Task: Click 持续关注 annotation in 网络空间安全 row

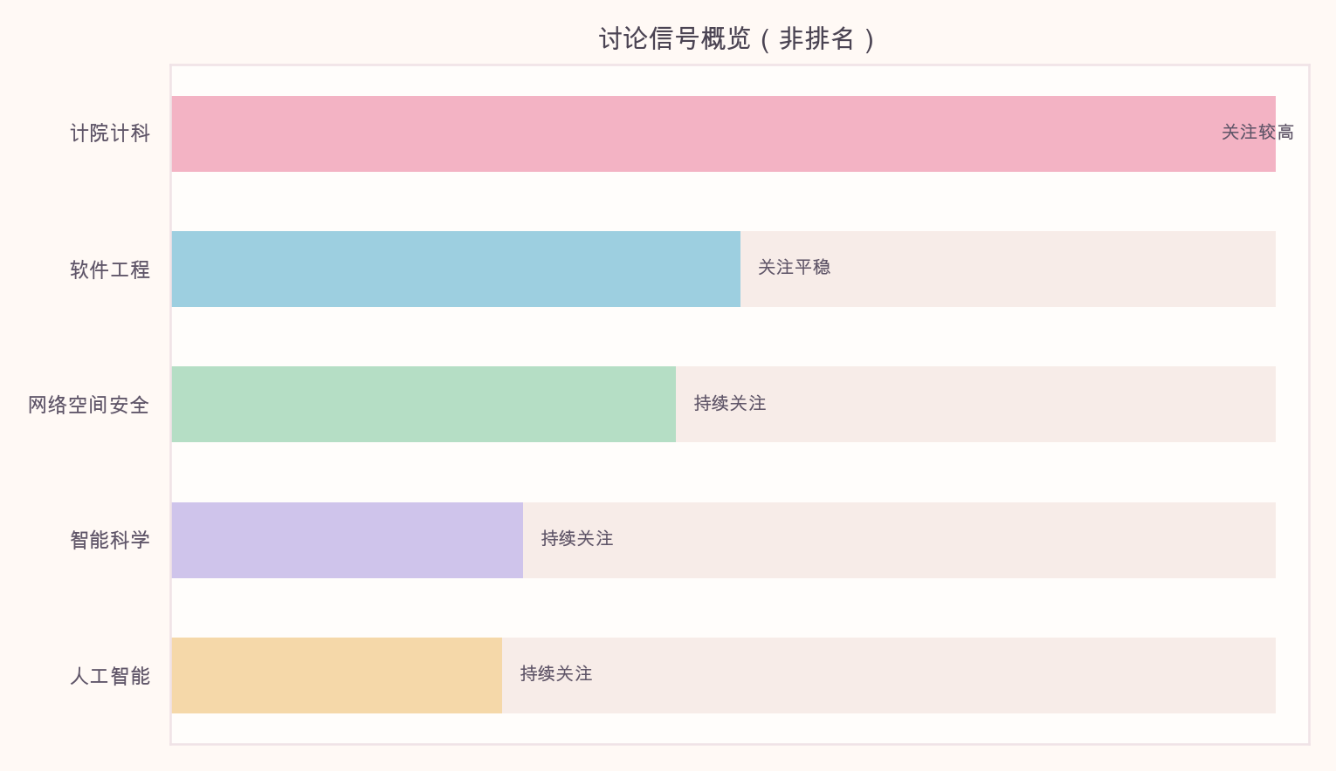Action: [730, 403]
